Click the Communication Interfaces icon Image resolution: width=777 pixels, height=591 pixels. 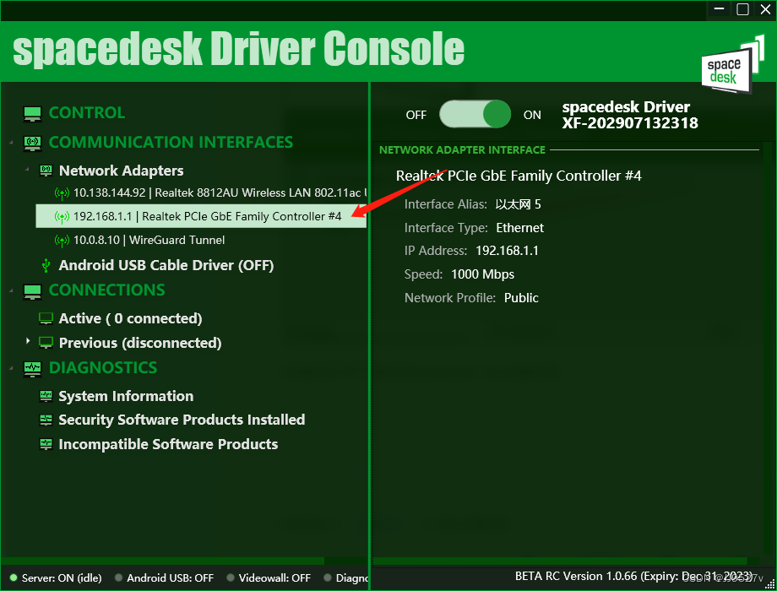click(33, 144)
